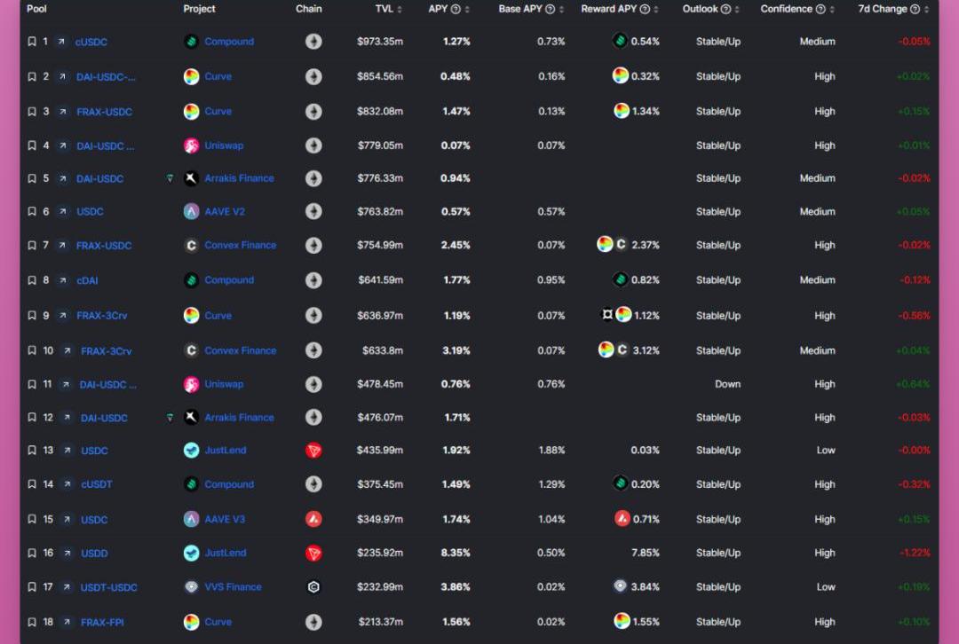The height and width of the screenshot is (644, 959).
Task: Click the arrow icon beside USDT-USDC pool
Action: (67, 587)
